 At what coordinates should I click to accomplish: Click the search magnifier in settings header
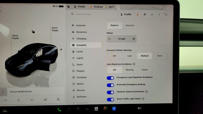point(72,14)
